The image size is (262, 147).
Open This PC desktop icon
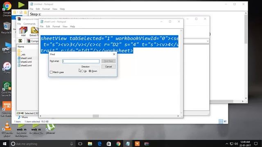(7, 48)
